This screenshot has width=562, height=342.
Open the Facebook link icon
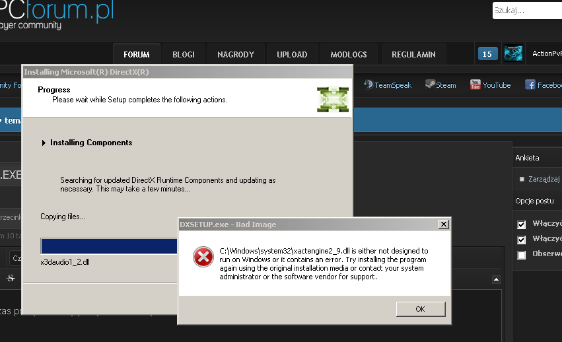[x=530, y=85]
